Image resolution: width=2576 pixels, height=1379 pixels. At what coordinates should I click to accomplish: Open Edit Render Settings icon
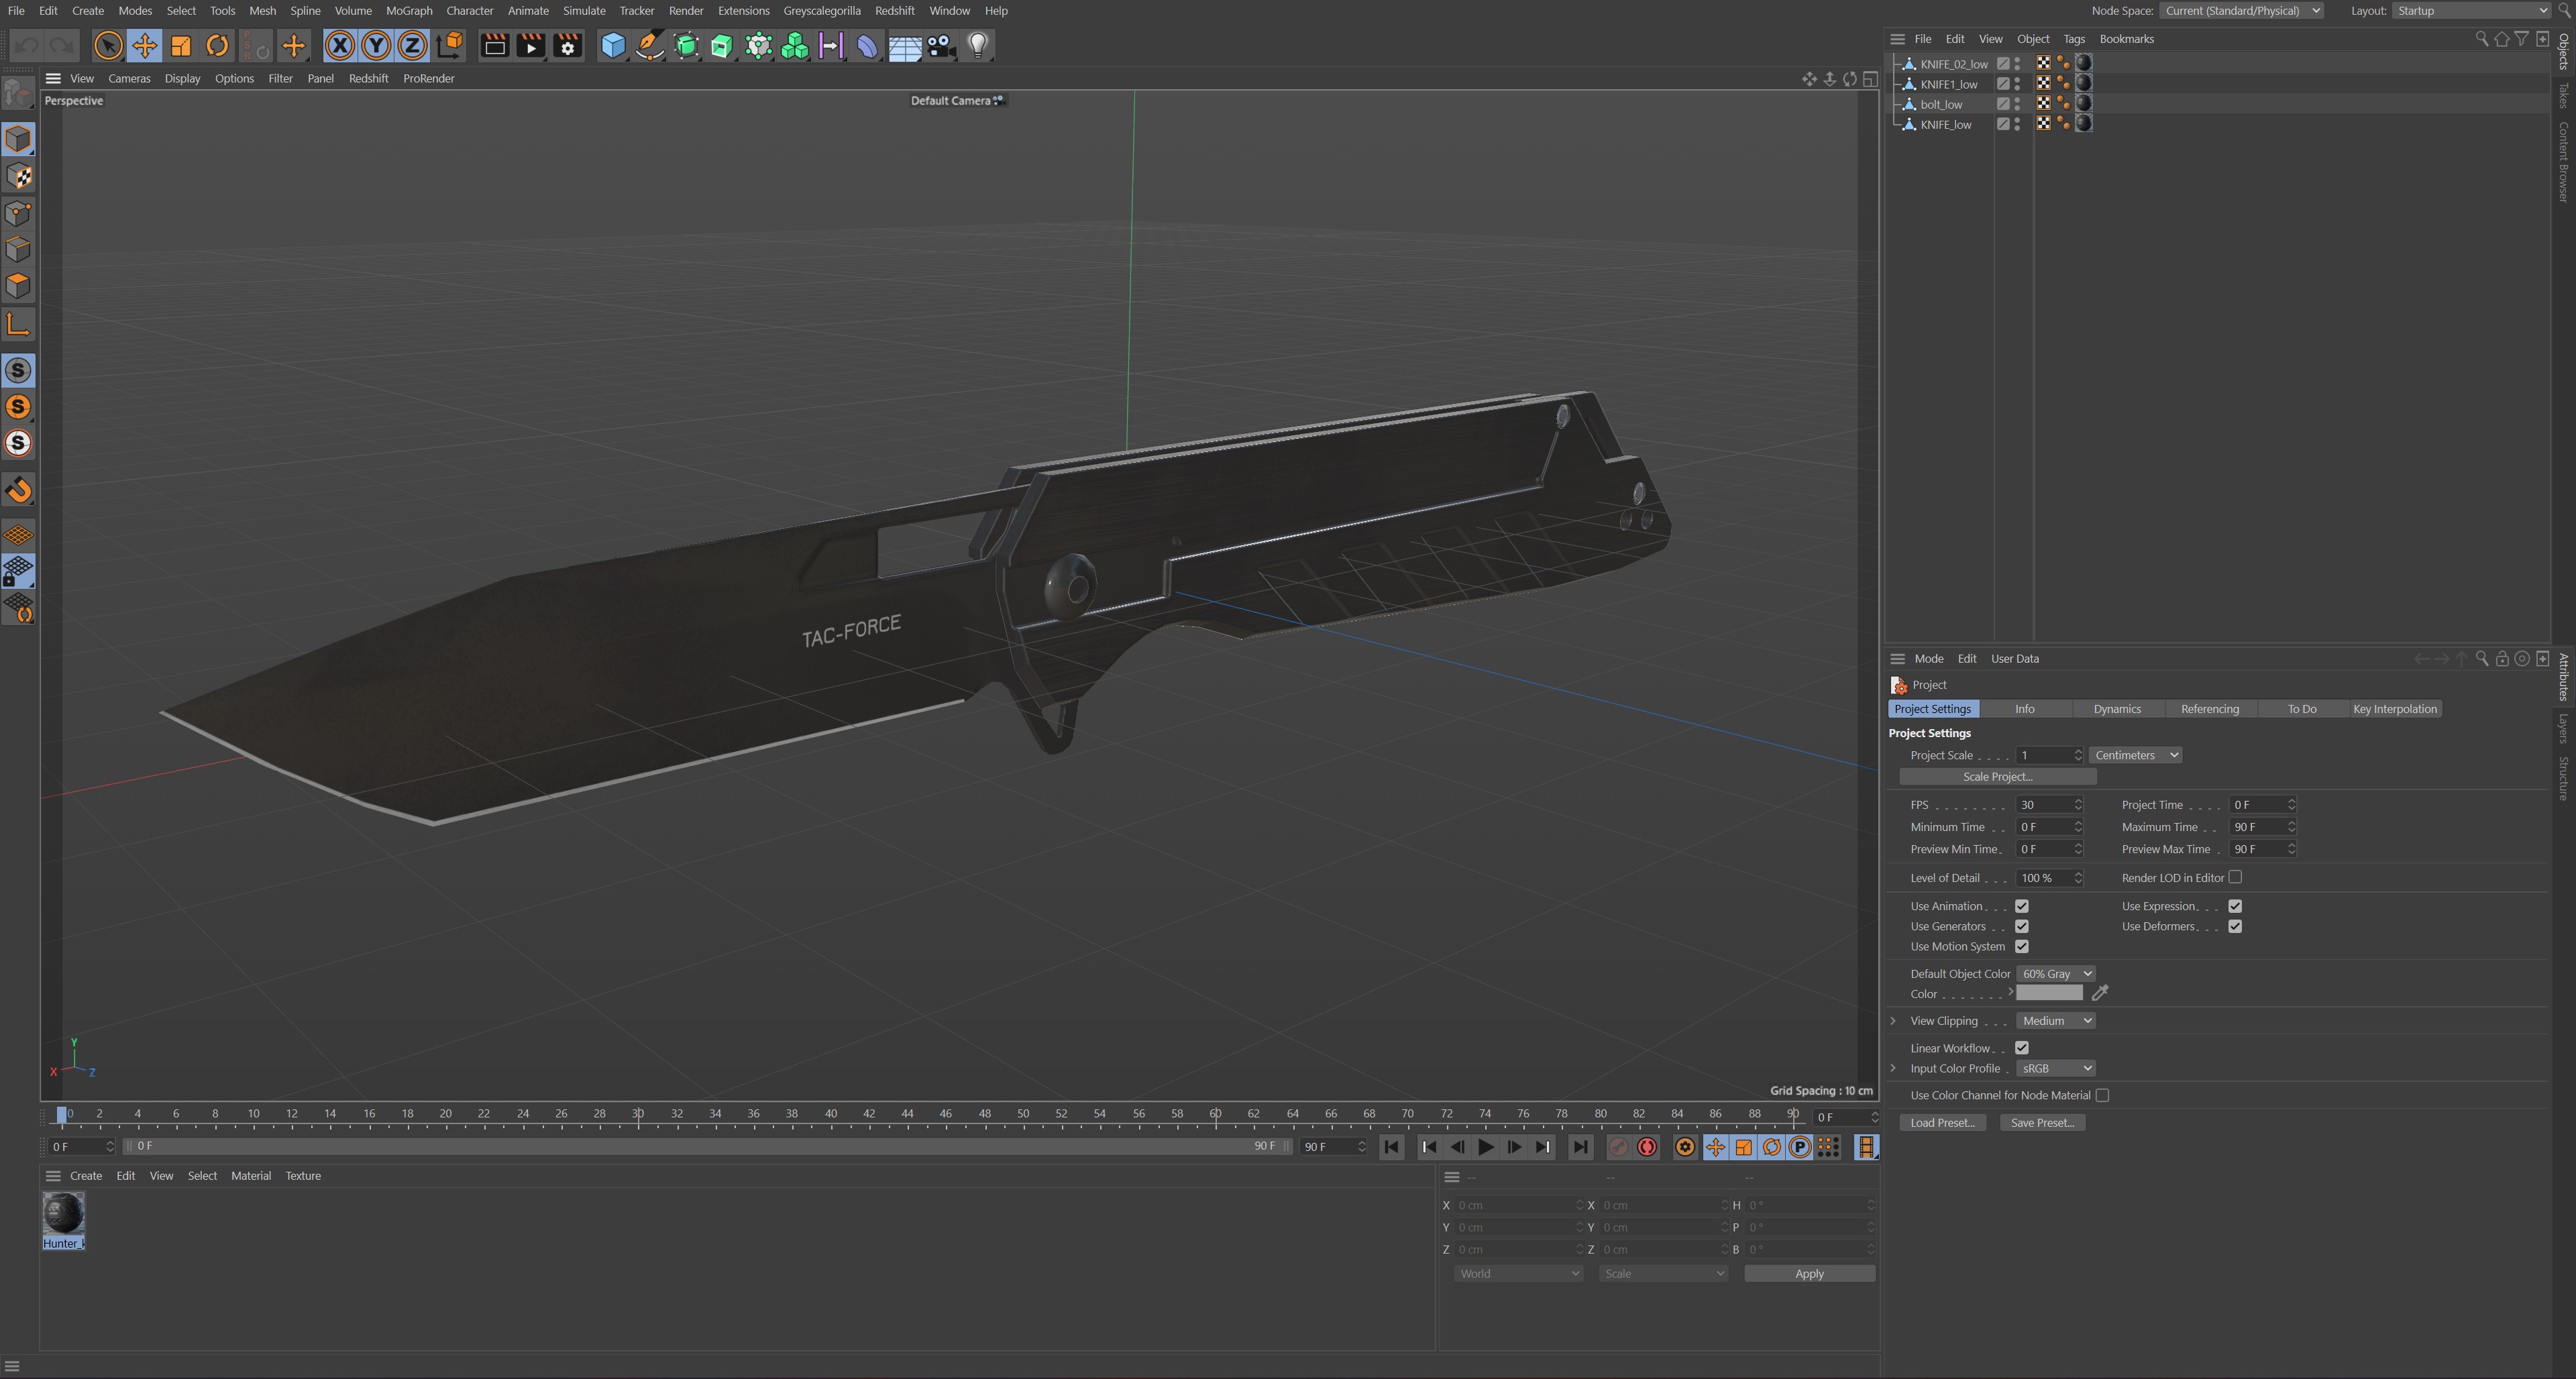click(x=568, y=46)
